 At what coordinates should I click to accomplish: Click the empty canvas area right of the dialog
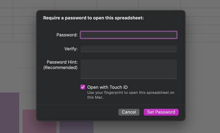203,79
